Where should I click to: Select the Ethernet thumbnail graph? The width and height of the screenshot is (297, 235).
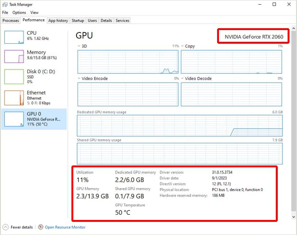tap(14, 98)
